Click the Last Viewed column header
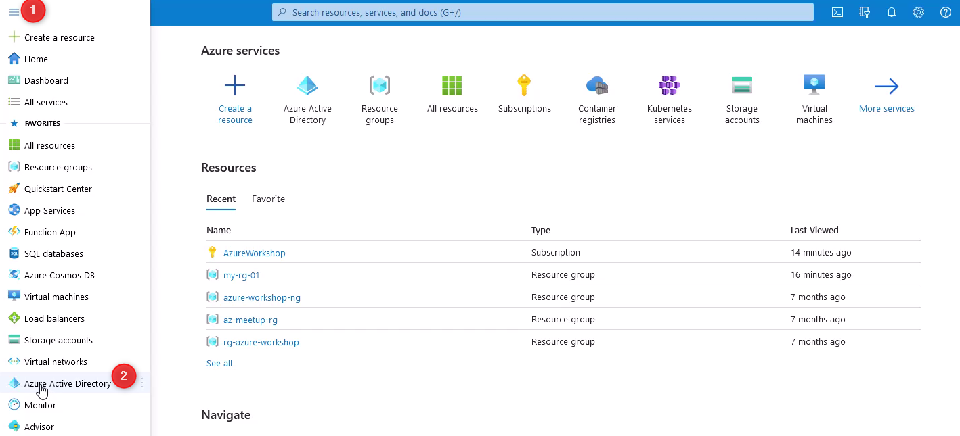Image resolution: width=960 pixels, height=436 pixels. (814, 230)
